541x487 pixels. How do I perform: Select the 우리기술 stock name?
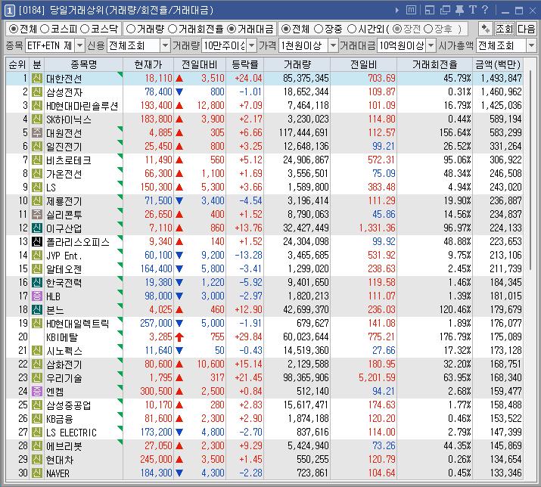(x=64, y=377)
